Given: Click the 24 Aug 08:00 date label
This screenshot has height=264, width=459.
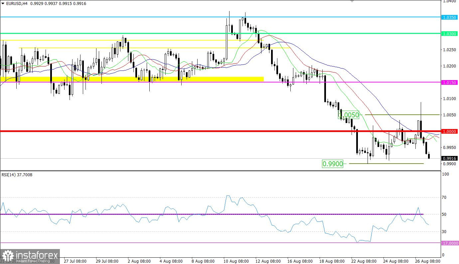Looking at the screenshot, I should click(396, 261).
